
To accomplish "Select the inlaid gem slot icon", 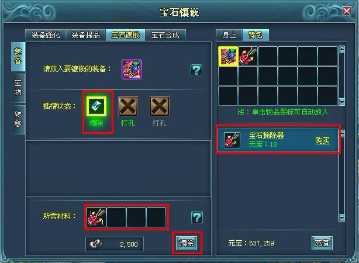I will (x=96, y=106).
